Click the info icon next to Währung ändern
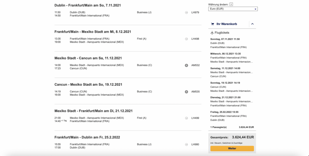Image resolution: width=309 pixels, height=156 pixels. pyautogui.click(x=231, y=4)
